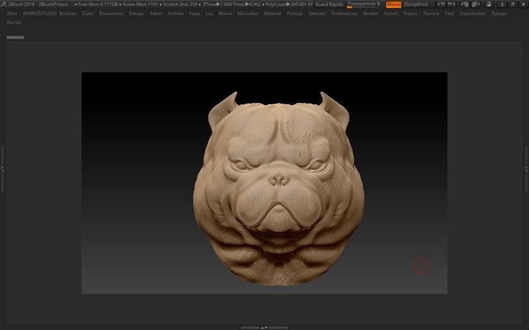Load next UI color scheme icon
This screenshot has width=529, height=330.
476,5
